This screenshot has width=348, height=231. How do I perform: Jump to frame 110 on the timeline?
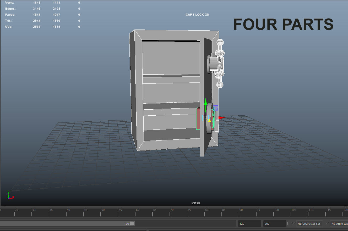311,210
